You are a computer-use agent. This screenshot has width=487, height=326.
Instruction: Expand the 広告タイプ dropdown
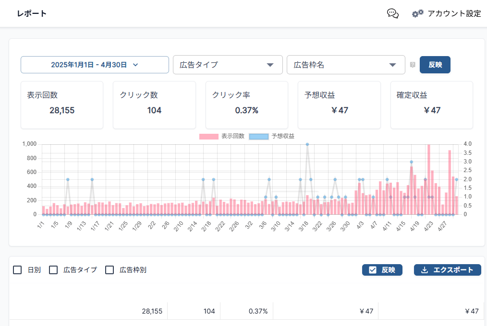click(227, 65)
